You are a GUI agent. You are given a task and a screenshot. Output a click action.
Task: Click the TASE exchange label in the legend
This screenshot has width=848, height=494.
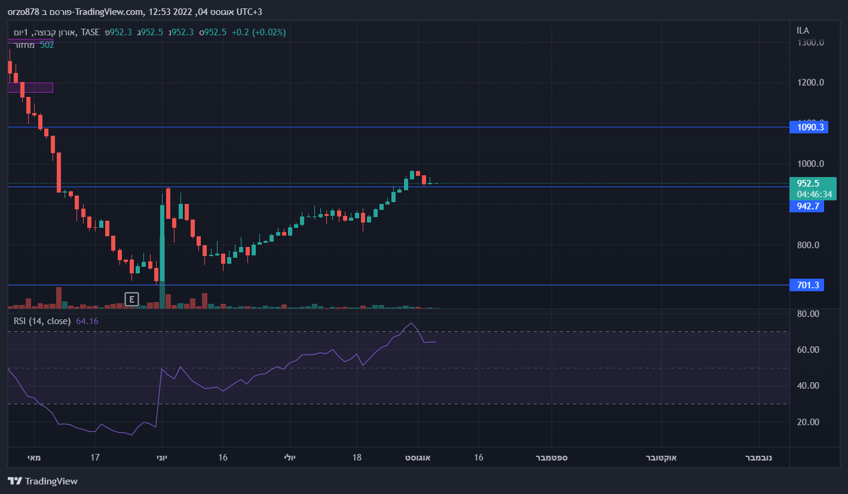click(90, 32)
